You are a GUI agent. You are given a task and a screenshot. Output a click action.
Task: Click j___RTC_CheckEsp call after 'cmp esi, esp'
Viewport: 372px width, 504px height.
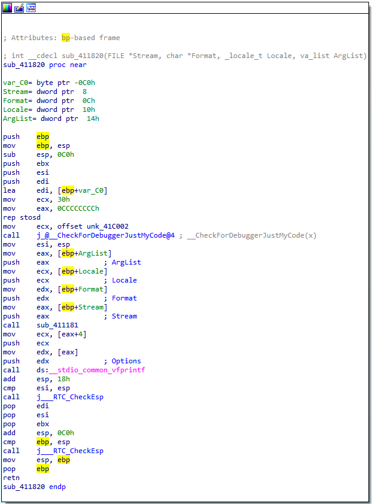tap(70, 397)
